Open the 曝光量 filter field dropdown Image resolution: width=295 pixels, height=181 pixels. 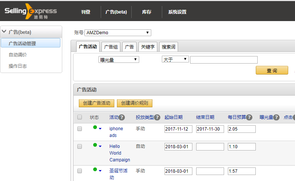point(119,59)
